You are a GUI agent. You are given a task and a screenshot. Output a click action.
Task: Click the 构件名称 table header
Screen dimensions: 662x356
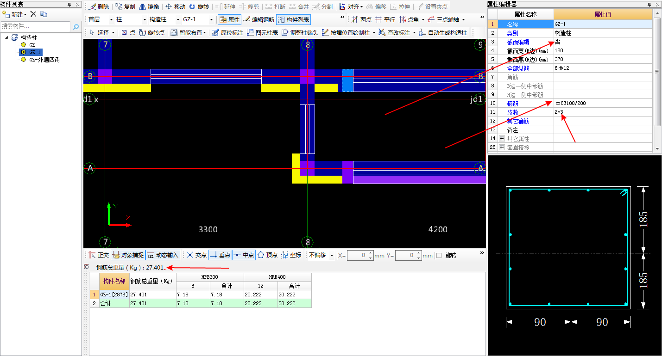pos(114,281)
